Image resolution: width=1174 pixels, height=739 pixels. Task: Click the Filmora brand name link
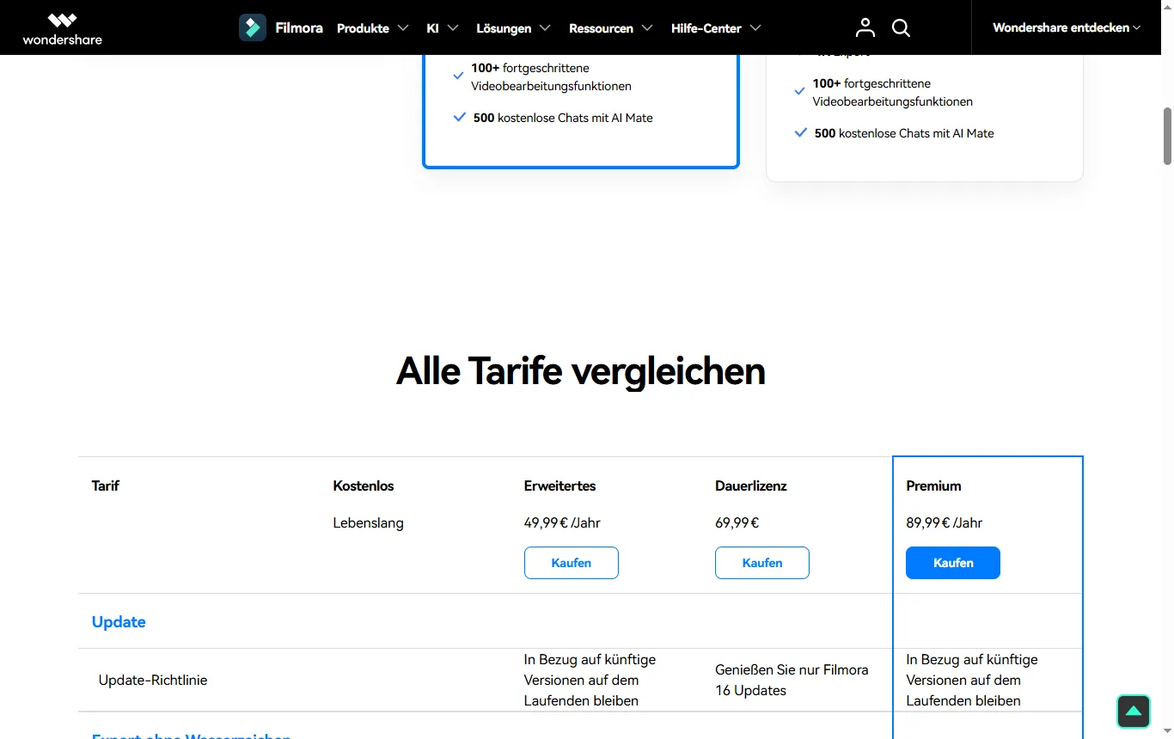point(299,27)
